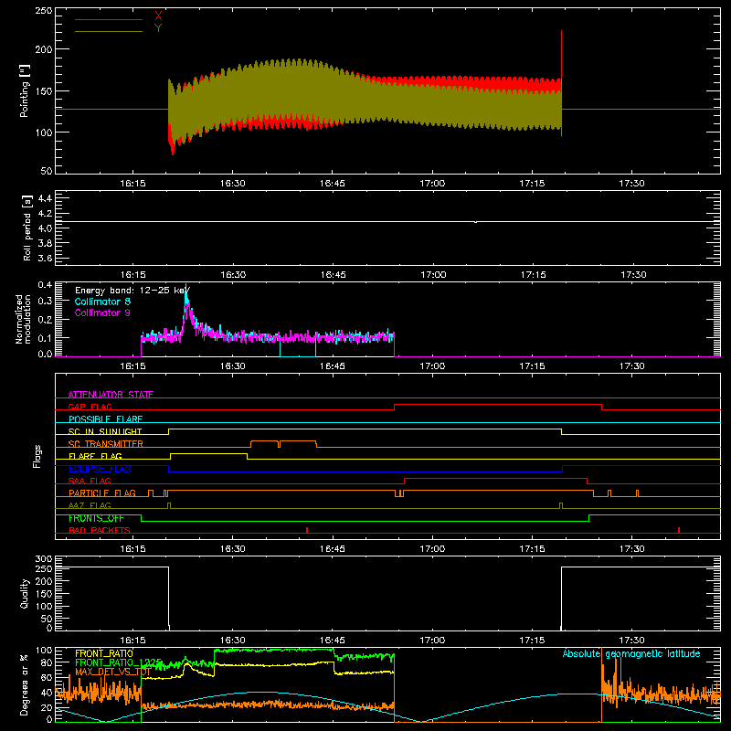Click the FLARE_FLAG label
The height and width of the screenshot is (731, 731).
pyautogui.click(x=95, y=456)
